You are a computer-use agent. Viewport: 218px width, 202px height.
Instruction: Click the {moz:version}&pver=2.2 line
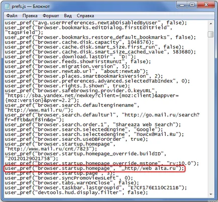[x=42, y=100]
